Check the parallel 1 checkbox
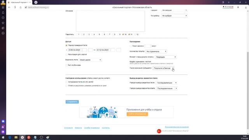 (x=77, y=35)
